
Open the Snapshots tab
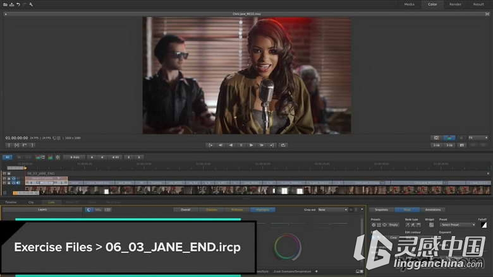pyautogui.click(x=381, y=209)
